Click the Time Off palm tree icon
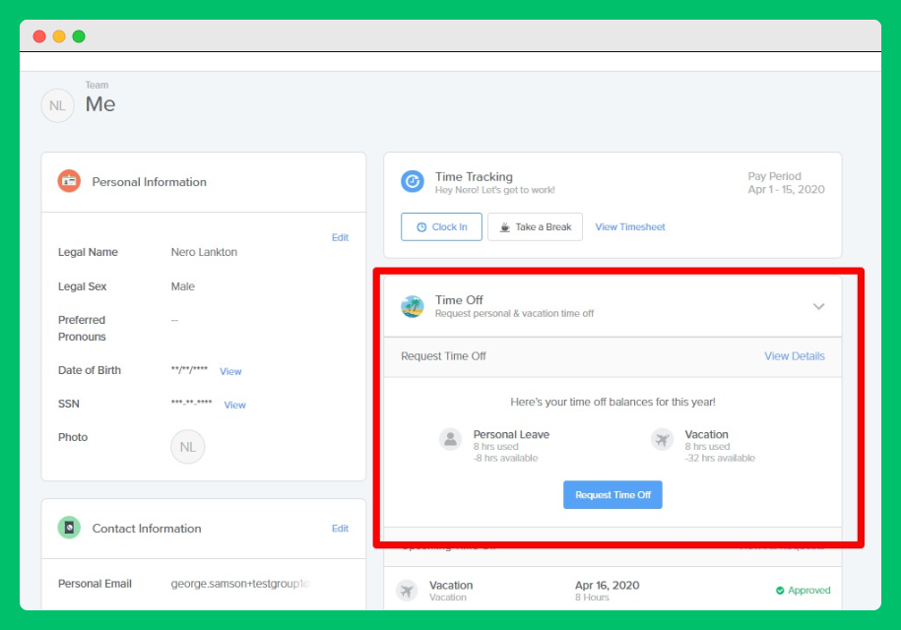 click(413, 307)
